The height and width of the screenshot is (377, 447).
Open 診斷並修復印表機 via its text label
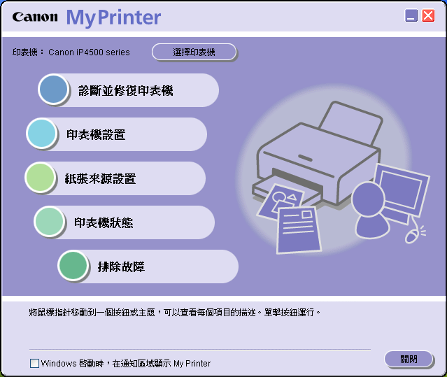(126, 91)
